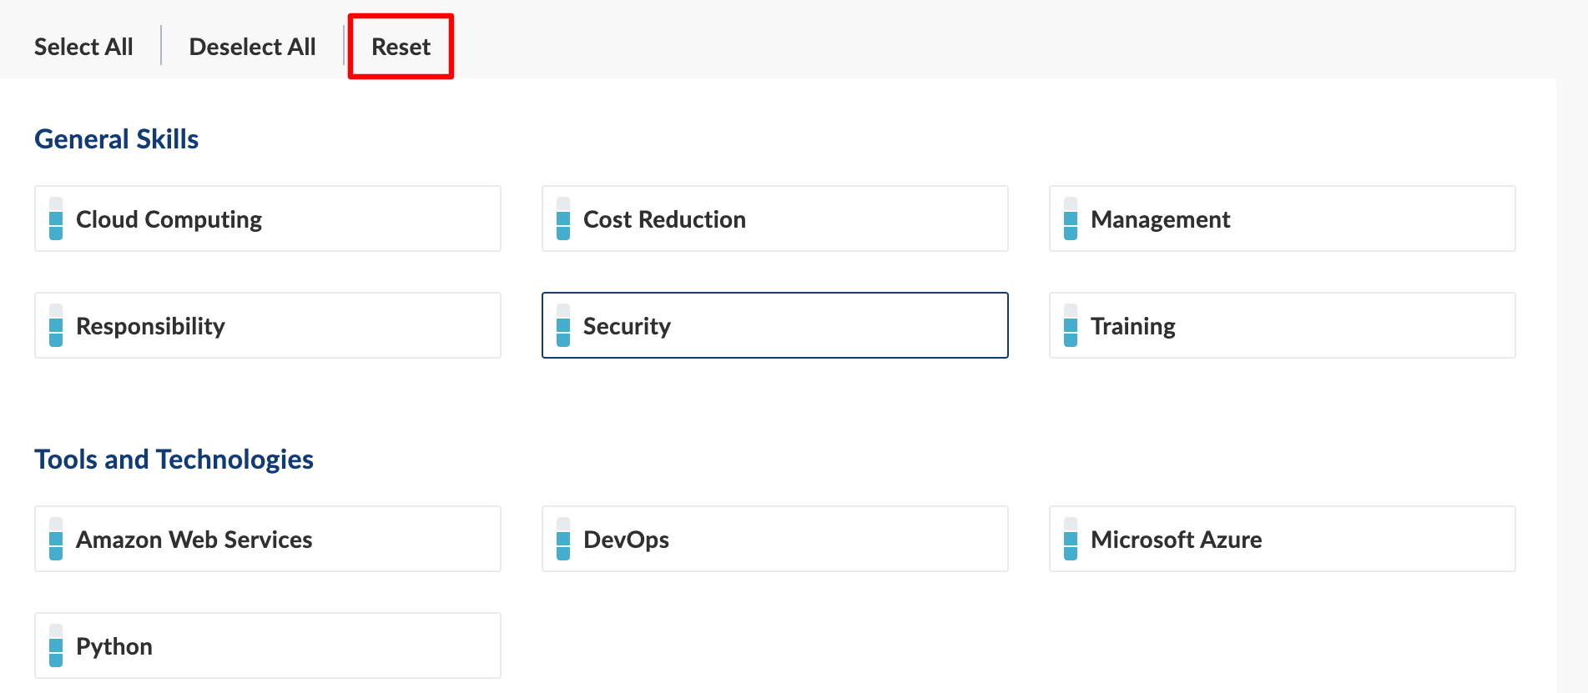
Task: Click the level indicator icon beside DevOps
Action: coord(563,539)
